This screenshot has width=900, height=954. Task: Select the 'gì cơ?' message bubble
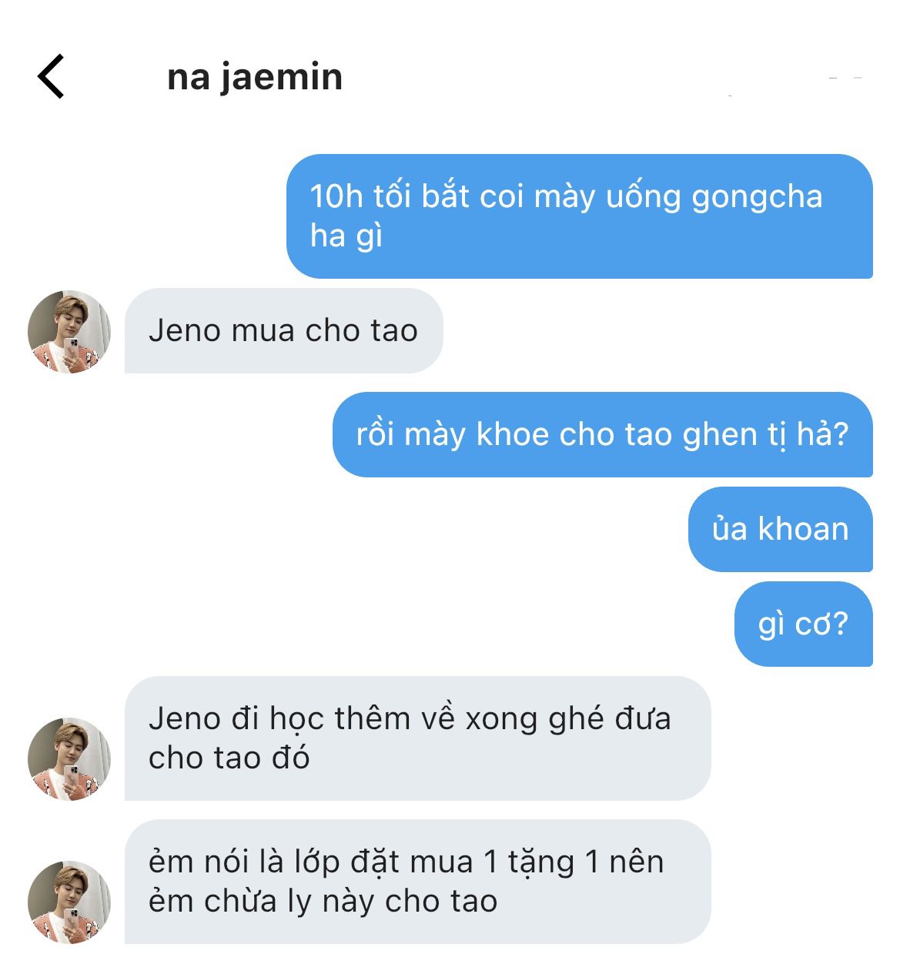pyautogui.click(x=804, y=624)
